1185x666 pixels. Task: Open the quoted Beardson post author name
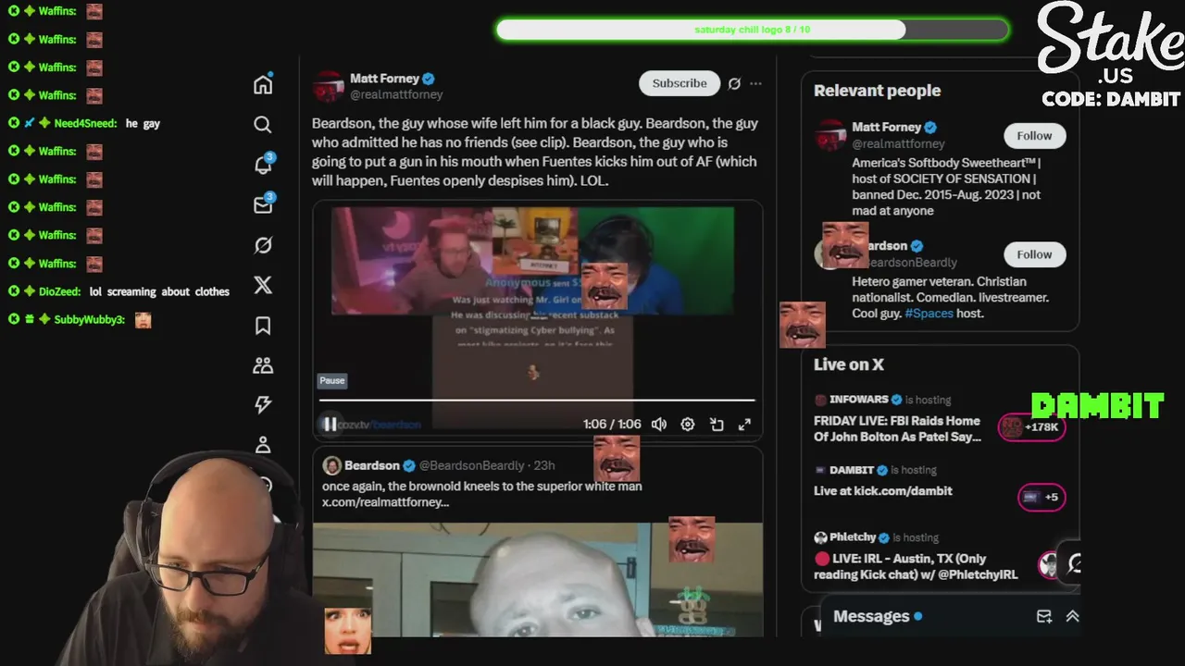tap(372, 465)
